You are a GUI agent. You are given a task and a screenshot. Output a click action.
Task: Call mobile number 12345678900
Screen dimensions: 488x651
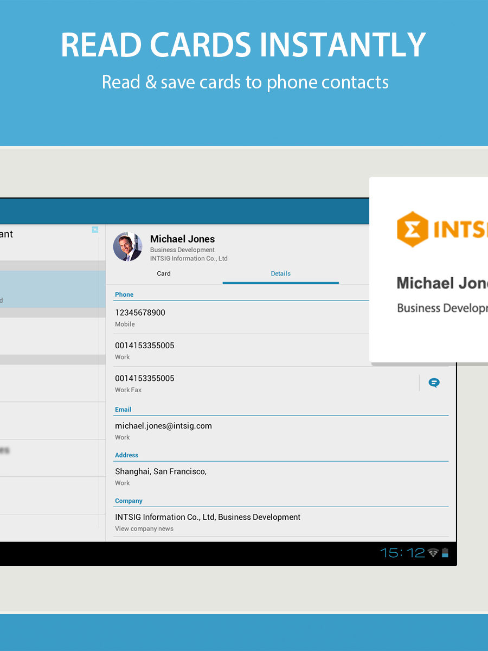click(x=140, y=313)
